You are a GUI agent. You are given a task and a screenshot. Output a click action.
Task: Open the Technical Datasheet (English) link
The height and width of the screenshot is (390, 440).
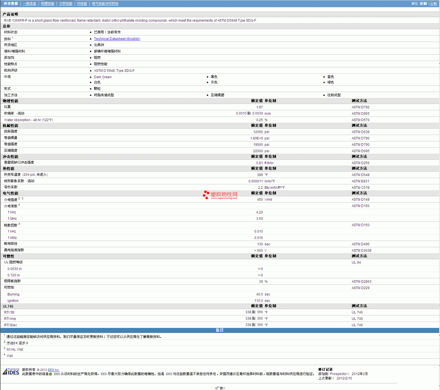117,39
